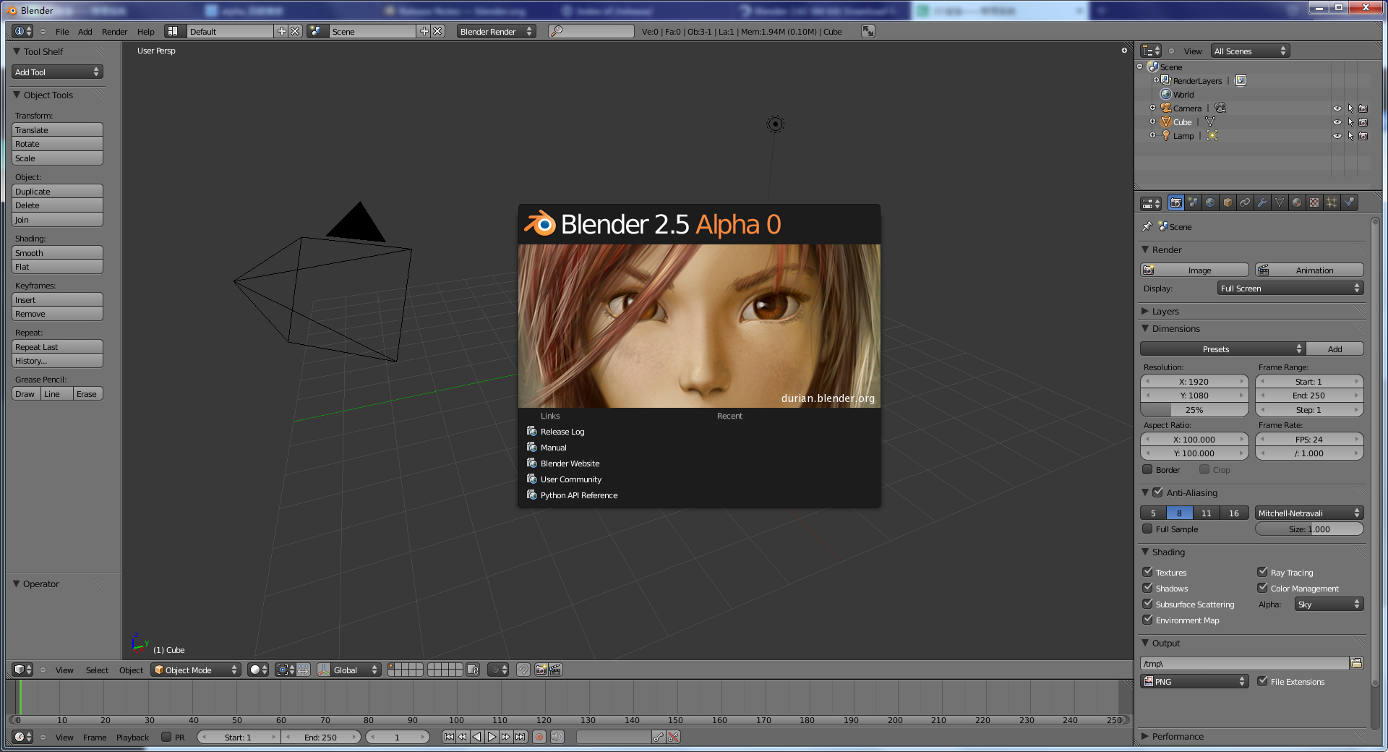Open viewport shading selector (sphere icon)
This screenshot has width=1388, height=752.
[x=258, y=670]
